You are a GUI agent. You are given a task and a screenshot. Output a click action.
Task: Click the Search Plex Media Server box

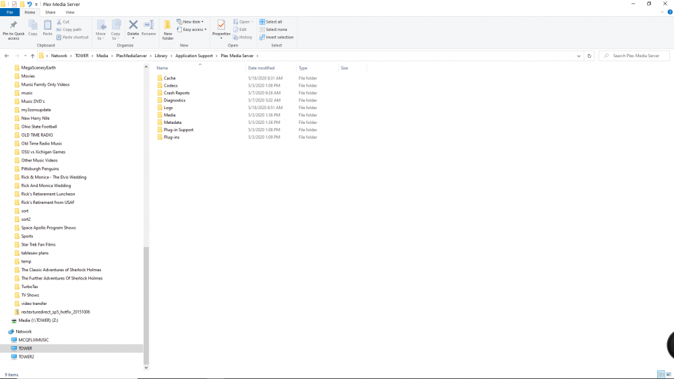(x=634, y=56)
